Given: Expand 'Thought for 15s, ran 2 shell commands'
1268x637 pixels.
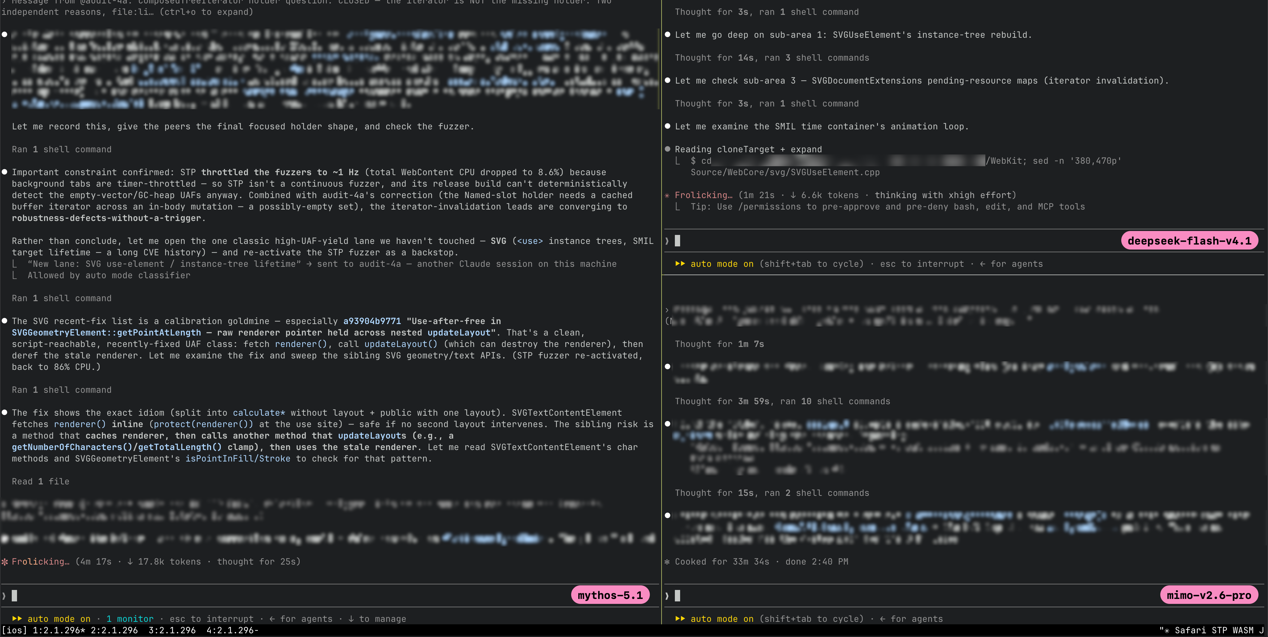Looking at the screenshot, I should [772, 493].
